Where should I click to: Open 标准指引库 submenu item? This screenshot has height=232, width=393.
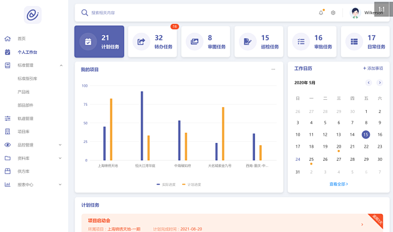[27, 78]
